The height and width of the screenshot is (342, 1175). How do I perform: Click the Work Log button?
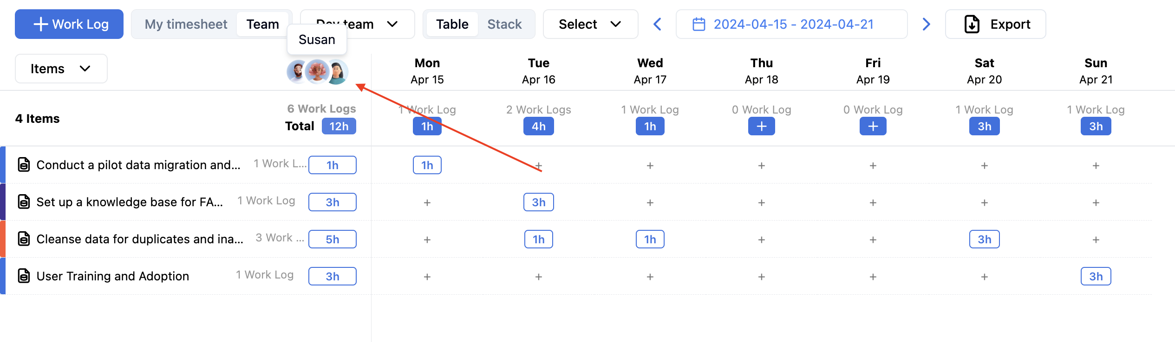click(69, 24)
